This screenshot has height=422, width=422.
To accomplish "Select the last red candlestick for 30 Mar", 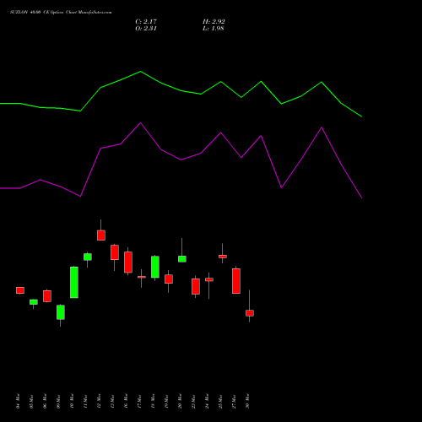I will coord(250,313).
